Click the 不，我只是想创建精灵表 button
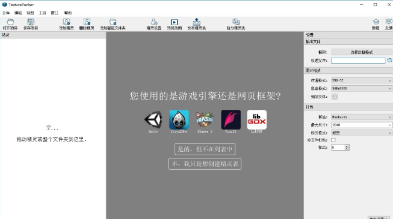The width and height of the screenshot is (393, 219). click(x=205, y=164)
